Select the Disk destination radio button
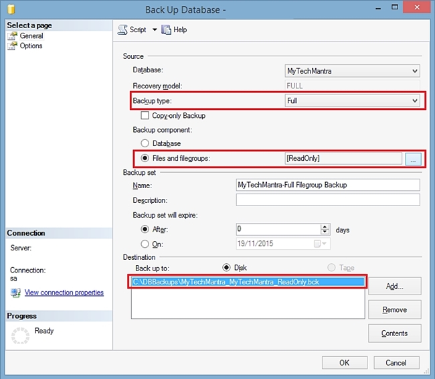The width and height of the screenshot is (435, 379). [226, 267]
